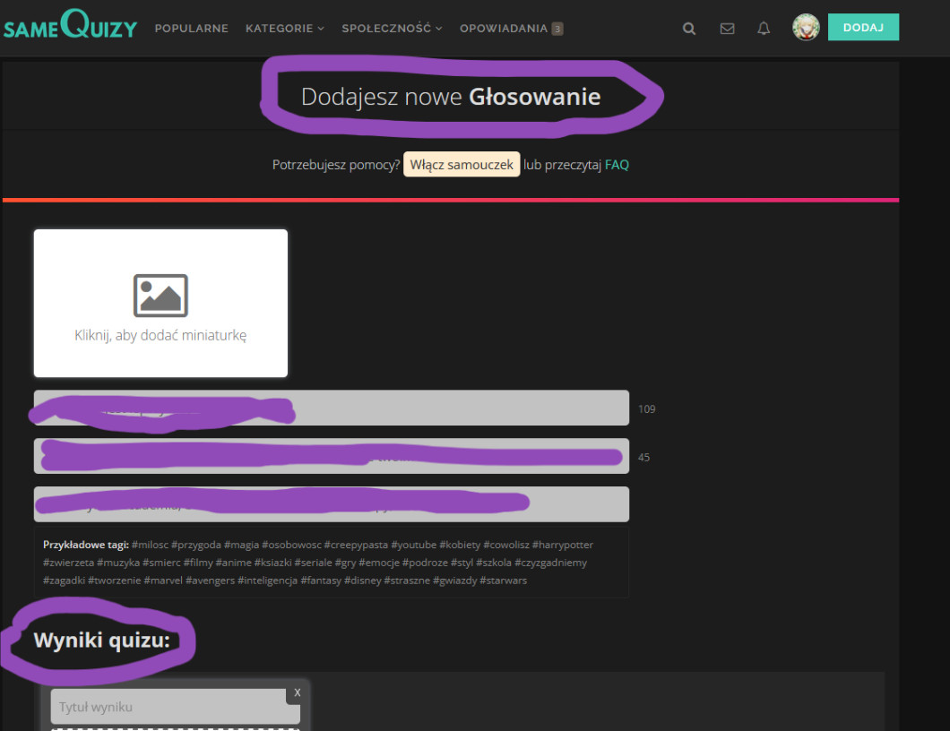Image resolution: width=950 pixels, height=731 pixels.
Task: Select the #starwars example tag
Action: point(503,580)
